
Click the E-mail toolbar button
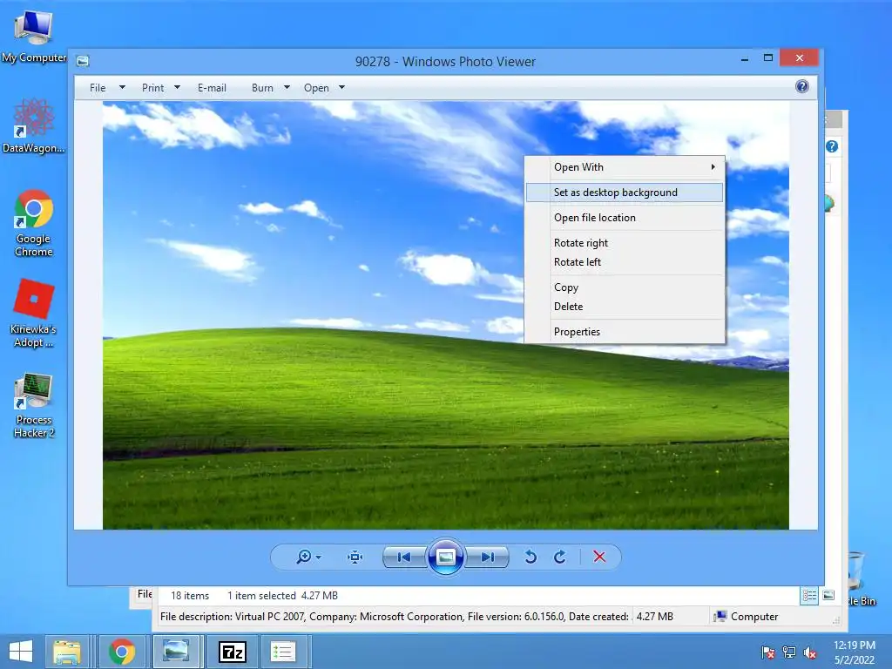[212, 88]
